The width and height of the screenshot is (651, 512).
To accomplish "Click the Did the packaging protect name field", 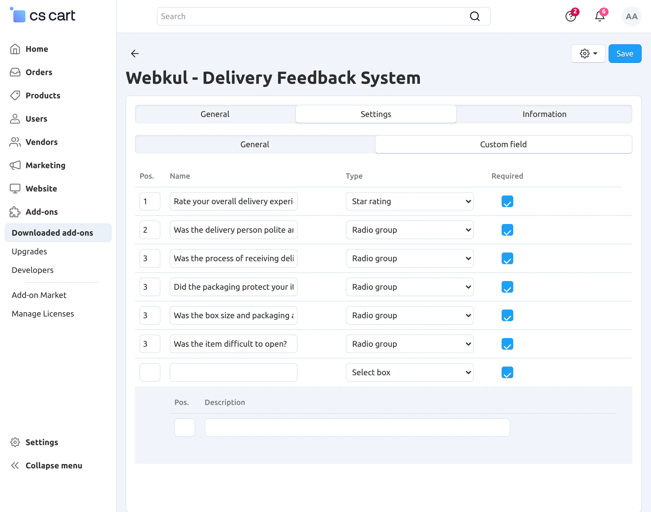I will (234, 287).
